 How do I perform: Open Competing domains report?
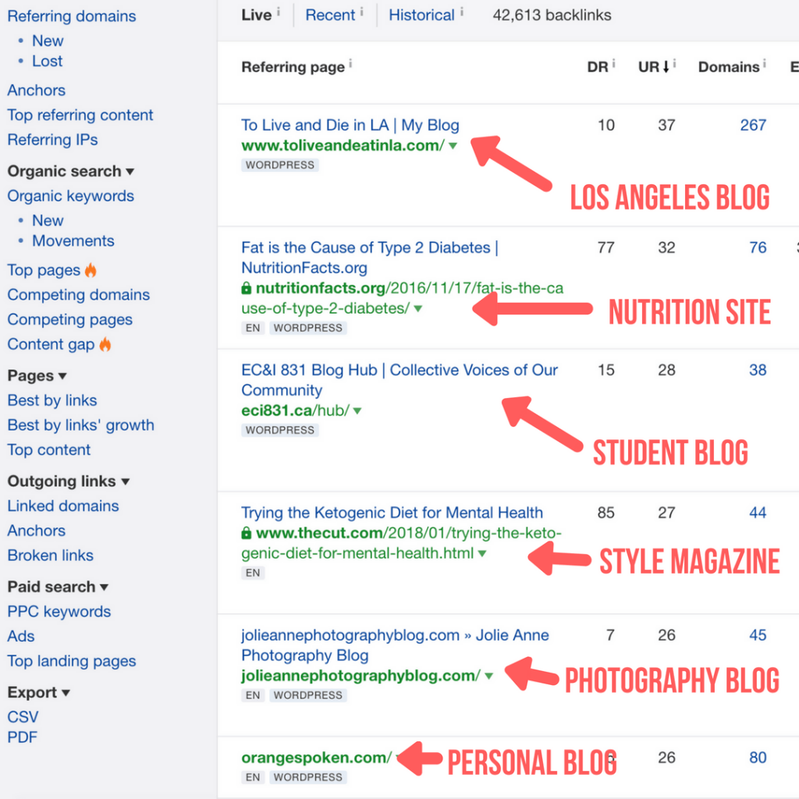79,295
